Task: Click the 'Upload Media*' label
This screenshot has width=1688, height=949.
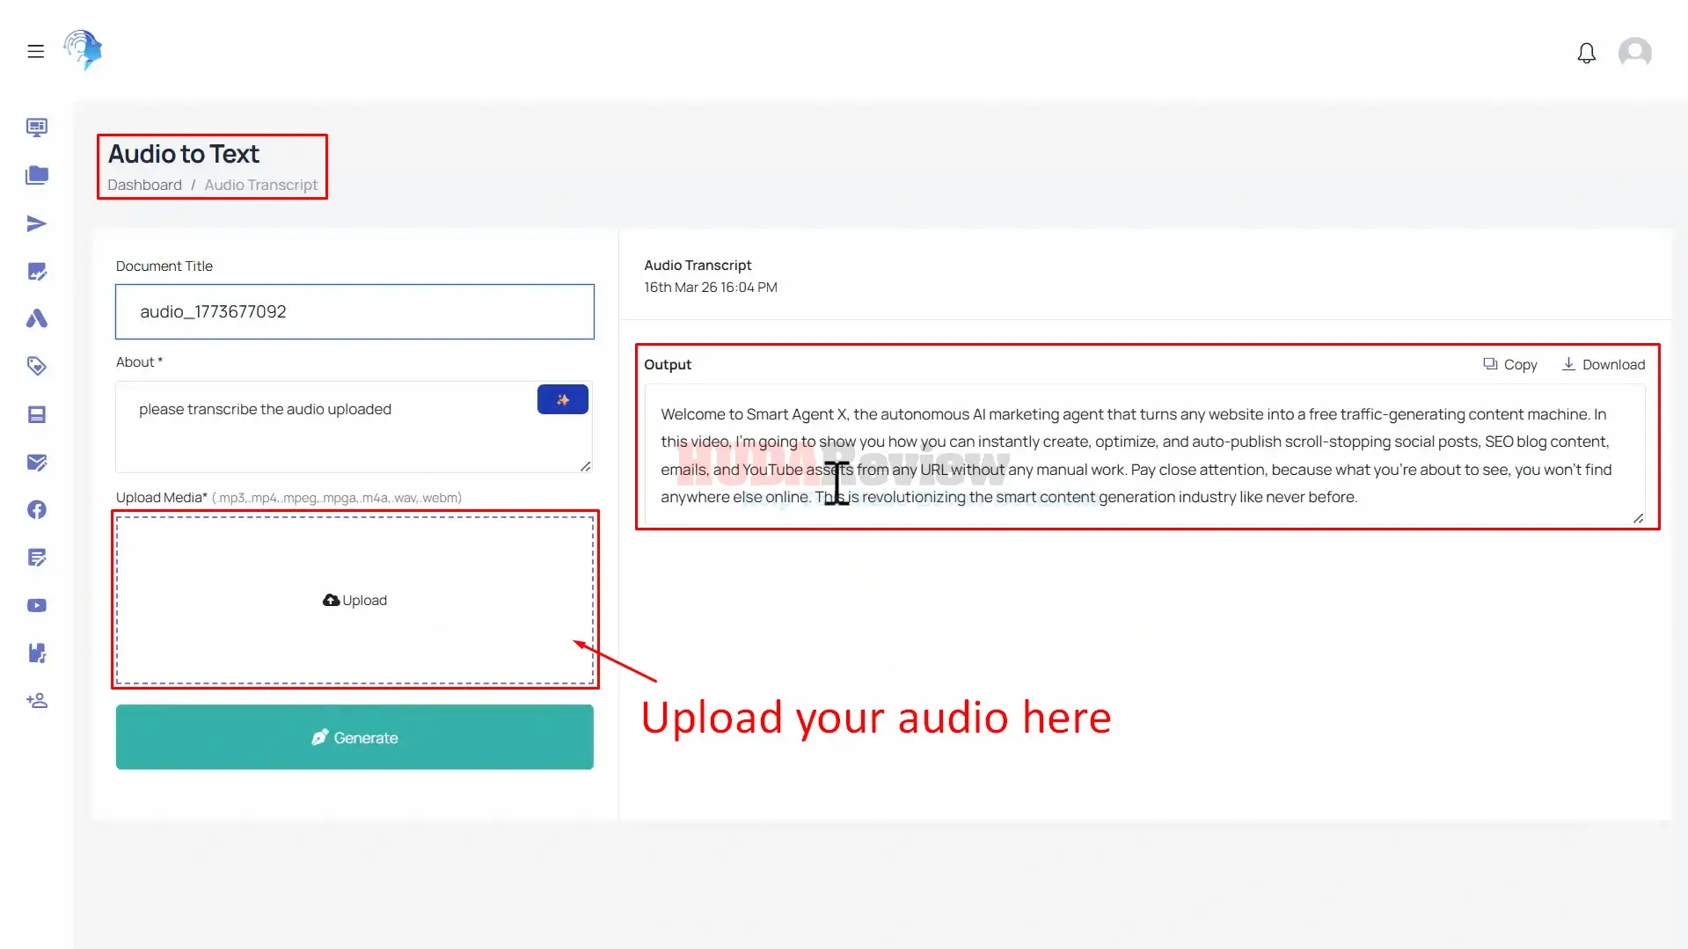Action: [x=162, y=498]
